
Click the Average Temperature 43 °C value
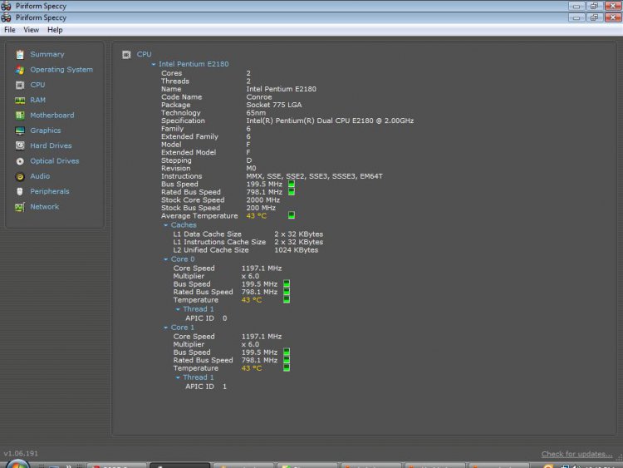257,216
